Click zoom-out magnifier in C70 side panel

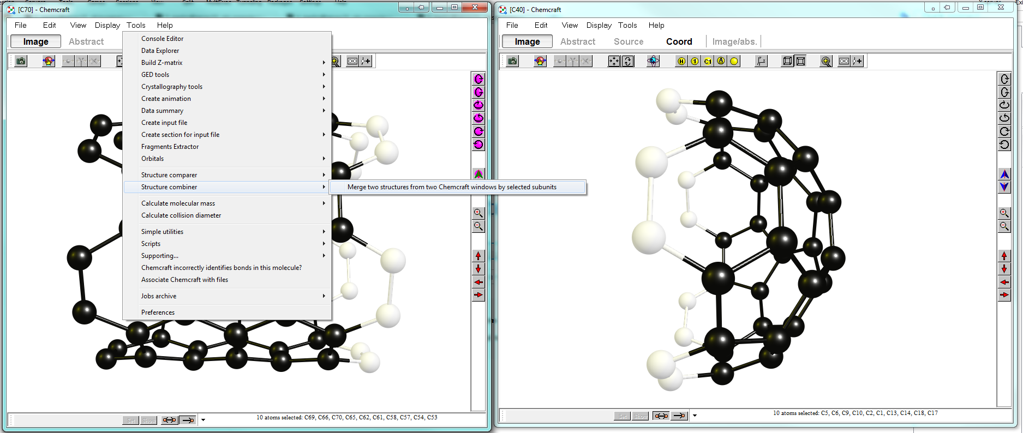pyautogui.click(x=478, y=226)
